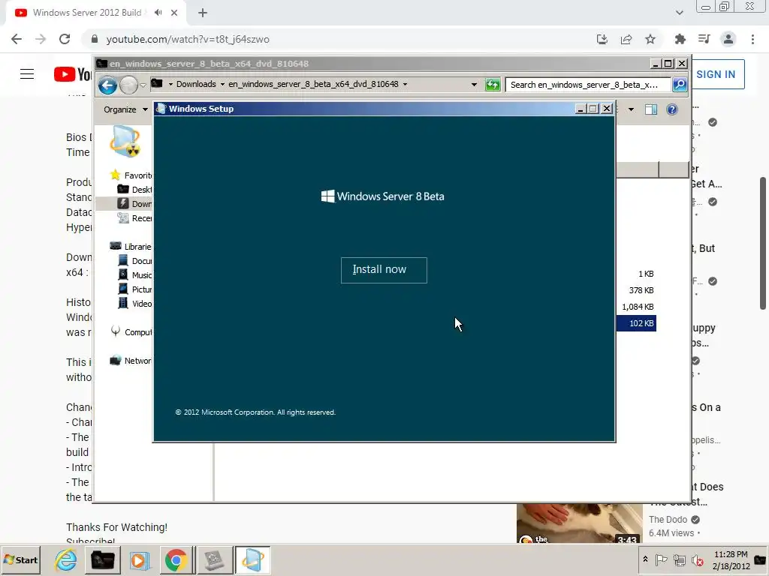The width and height of the screenshot is (769, 576).
Task: Click the 1,084 KB file size entry
Action: (638, 307)
